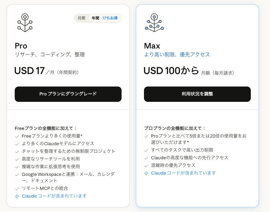Click the sparkle icon beside Max Claude コード link
The height and width of the screenshot is (212, 270).
tap(146, 173)
